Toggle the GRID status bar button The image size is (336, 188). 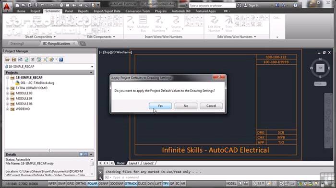coord(71,184)
